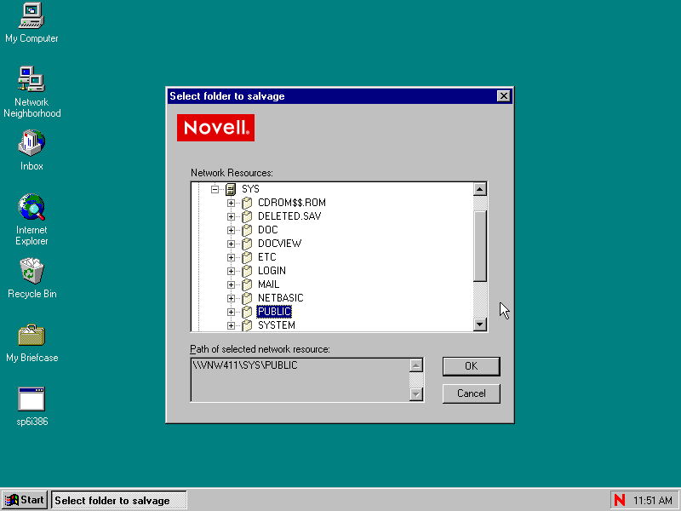This screenshot has width=681, height=511.
Task: Expand the ETC folder
Action: coord(231,257)
